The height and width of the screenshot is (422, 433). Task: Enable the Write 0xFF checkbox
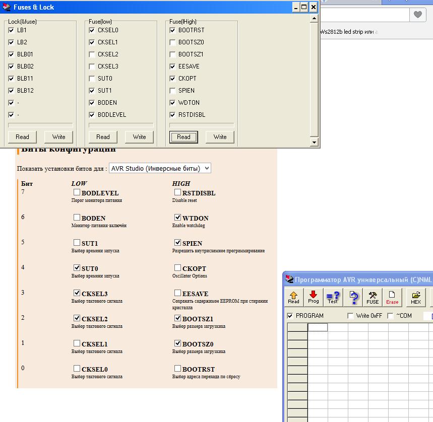(350, 316)
